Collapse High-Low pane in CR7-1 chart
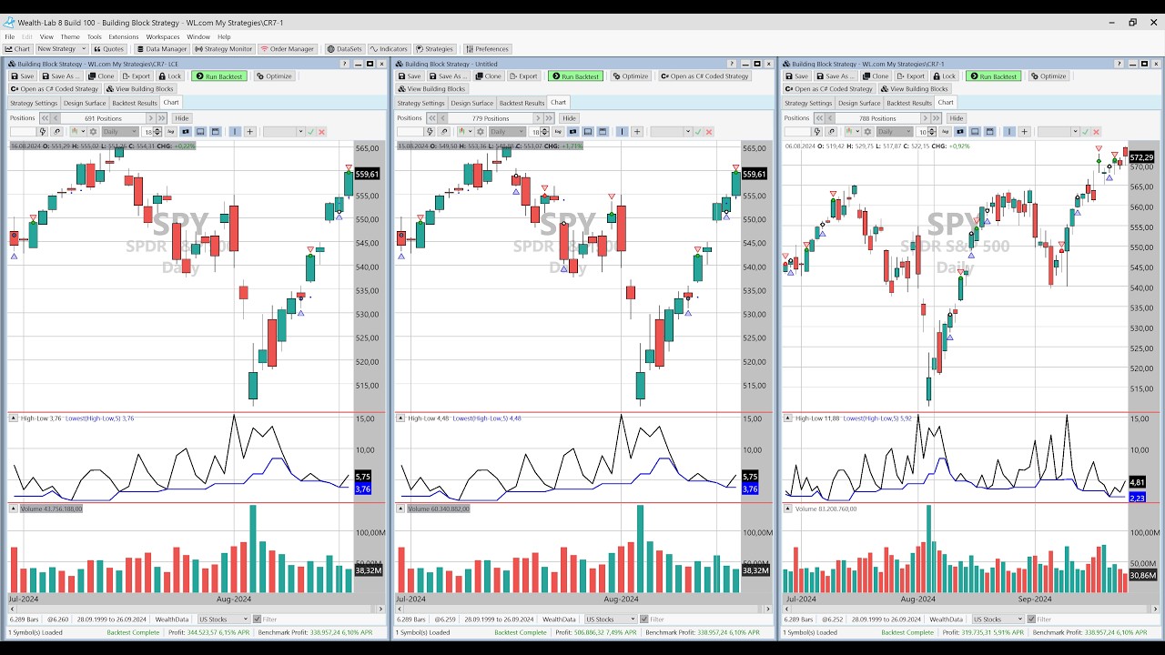The width and height of the screenshot is (1165, 655). [788, 418]
